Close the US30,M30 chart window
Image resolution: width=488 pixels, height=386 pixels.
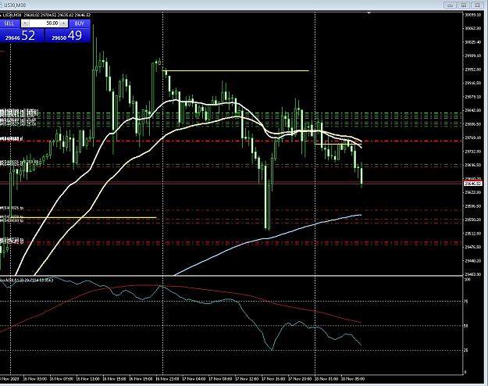click(x=477, y=5)
